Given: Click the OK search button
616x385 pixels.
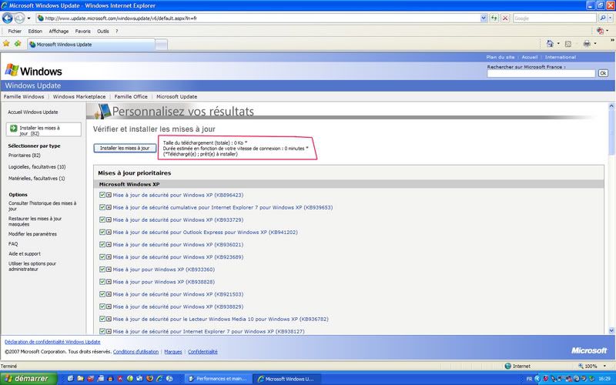Looking at the screenshot, I should (603, 73).
